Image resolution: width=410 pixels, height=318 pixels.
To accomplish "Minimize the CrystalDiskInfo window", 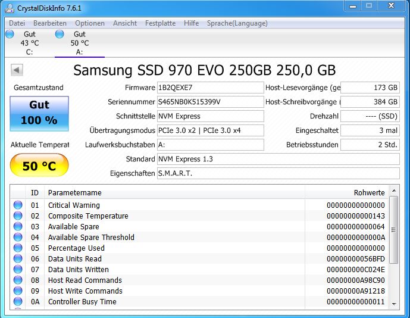I will (353, 6).
